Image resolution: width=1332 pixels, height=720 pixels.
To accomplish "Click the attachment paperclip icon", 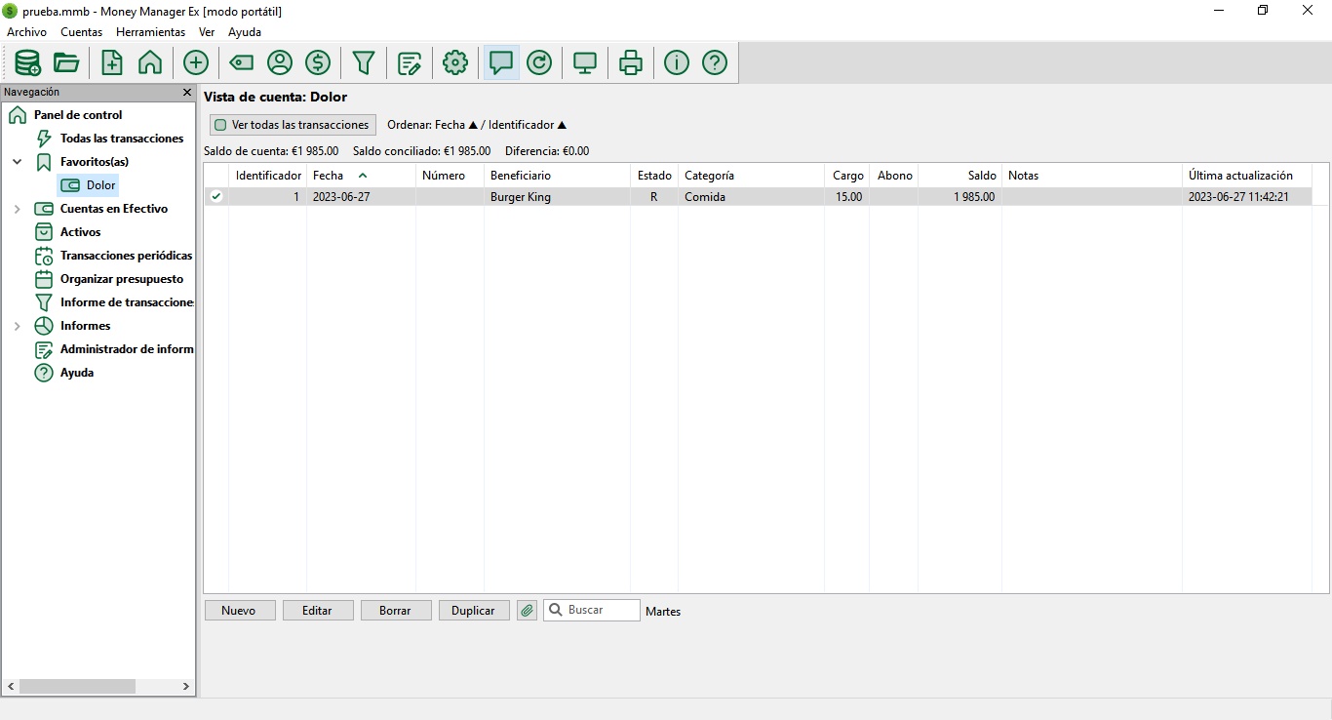I will (527, 611).
